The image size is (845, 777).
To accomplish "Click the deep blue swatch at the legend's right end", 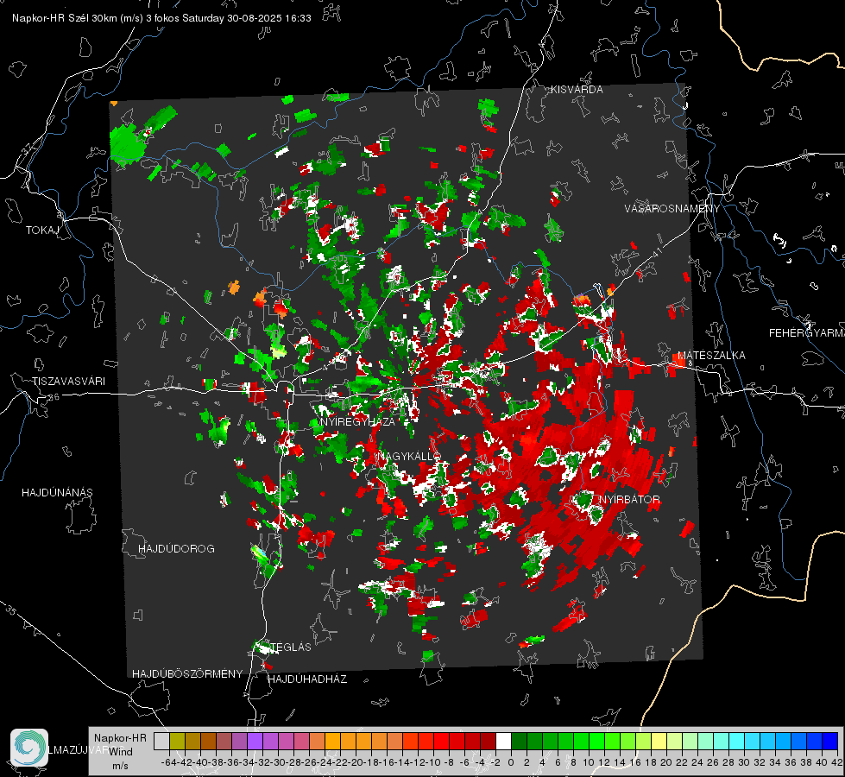I will pos(830,741).
